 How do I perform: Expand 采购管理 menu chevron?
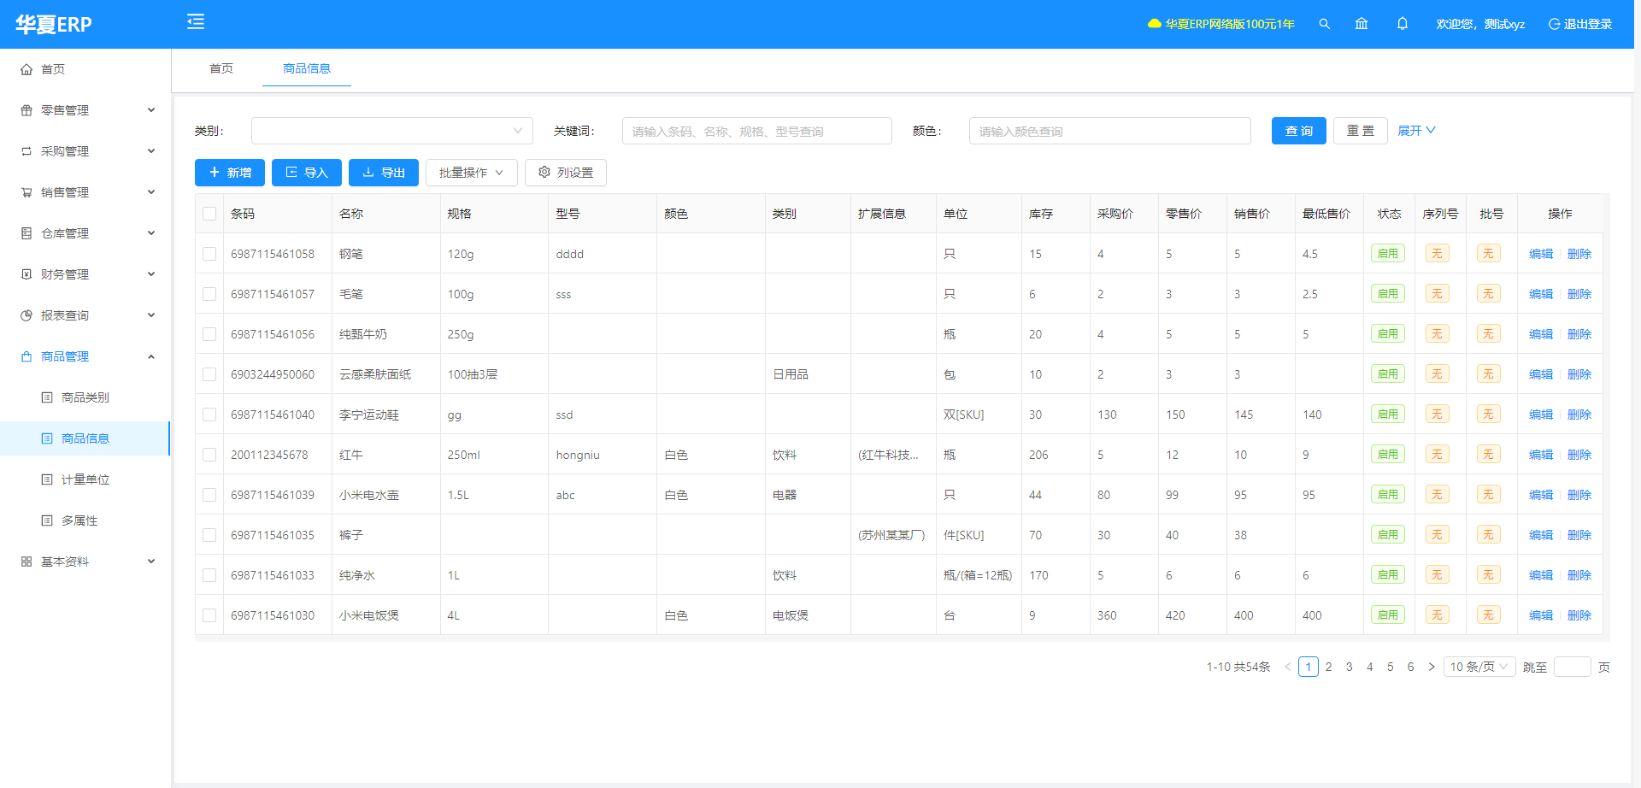click(x=151, y=151)
